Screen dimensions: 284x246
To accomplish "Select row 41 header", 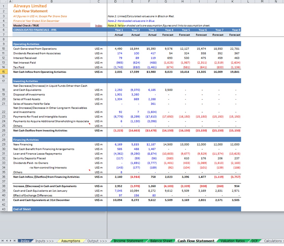I will coord(4,200).
